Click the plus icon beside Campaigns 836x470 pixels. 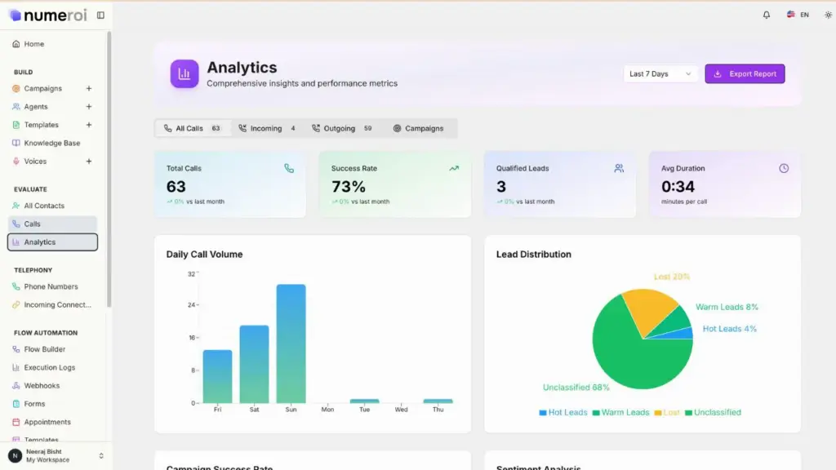tap(89, 88)
